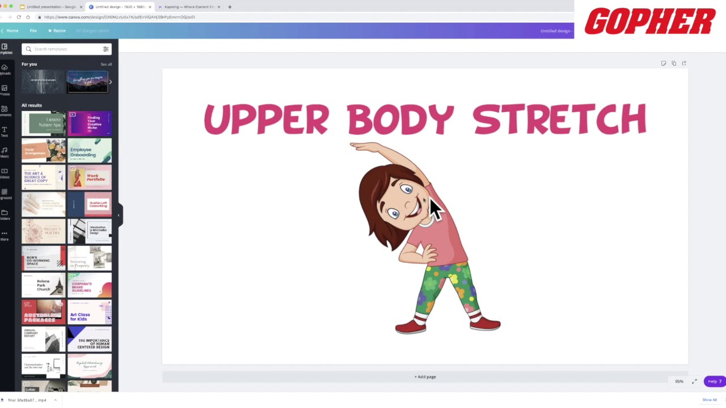Select Employee Onboarding template
The height and width of the screenshot is (408, 726).
tap(90, 151)
